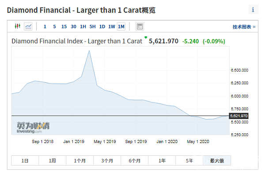Select the 5年 range tab
Image resolution: width=265 pixels, height=174 pixels.
click(189, 160)
